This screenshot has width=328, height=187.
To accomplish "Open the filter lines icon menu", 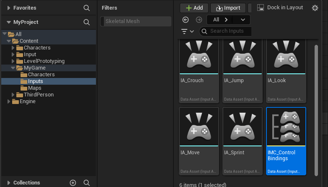I will (x=187, y=31).
